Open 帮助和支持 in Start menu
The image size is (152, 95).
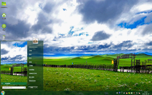coord(32,81)
